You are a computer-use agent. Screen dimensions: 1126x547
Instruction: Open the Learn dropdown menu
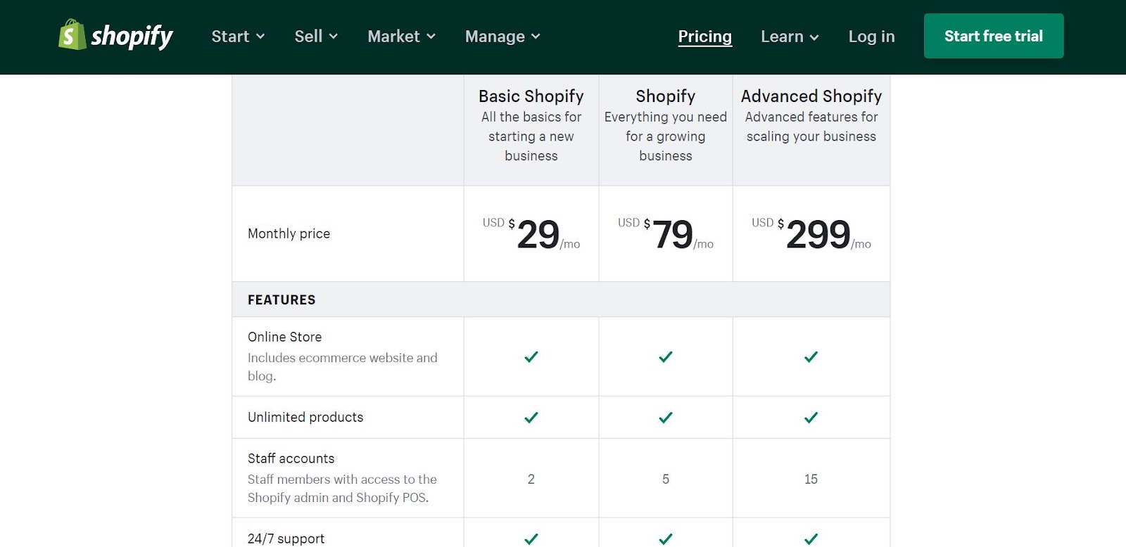pos(790,37)
